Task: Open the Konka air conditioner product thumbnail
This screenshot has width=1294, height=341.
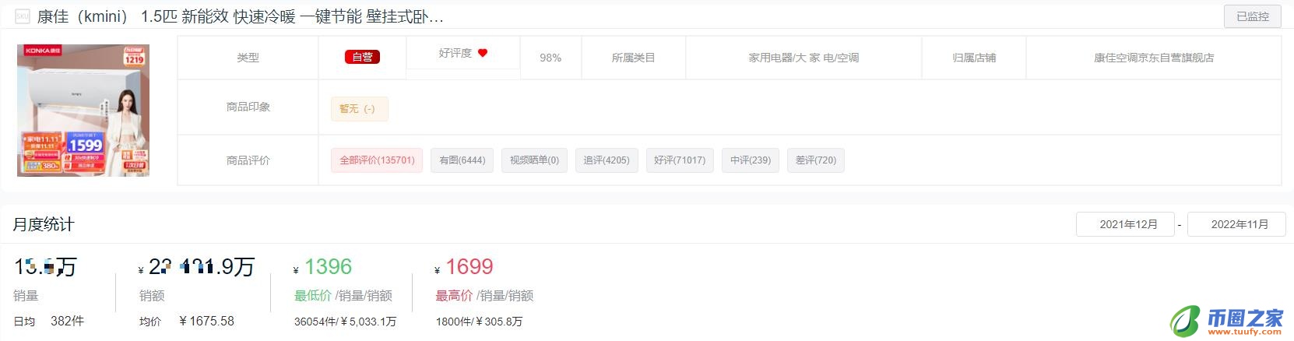Action: tap(83, 110)
